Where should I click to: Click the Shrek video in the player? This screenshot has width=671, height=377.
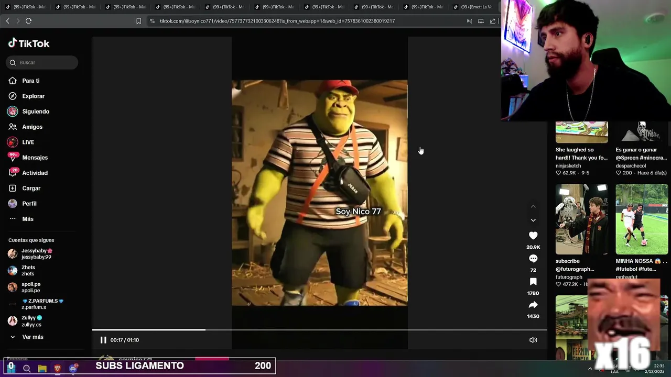tap(319, 193)
